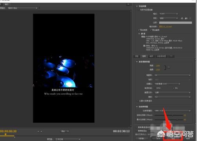Click the delete preset icon

(x=190, y=18)
